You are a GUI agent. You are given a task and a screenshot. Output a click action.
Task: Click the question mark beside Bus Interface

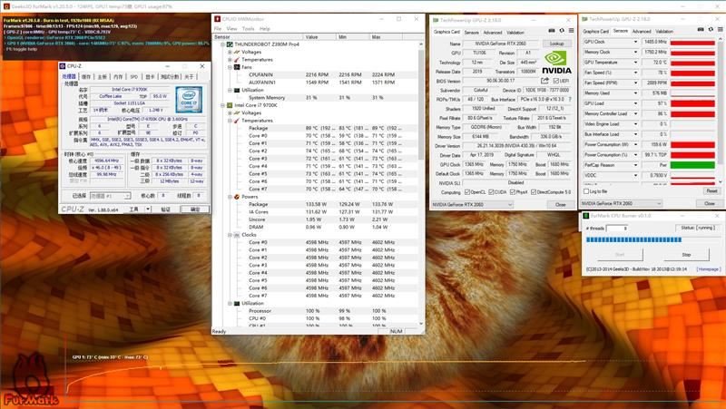tap(570, 99)
